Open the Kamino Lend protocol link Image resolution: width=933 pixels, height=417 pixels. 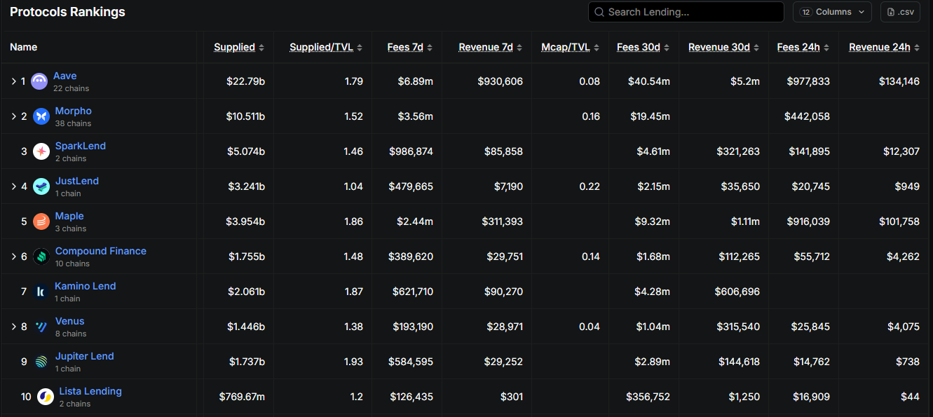pos(86,286)
